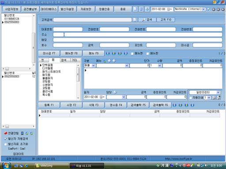226x169 pixels.
Task: Open the print copies dropdown showing 1
Action: coord(209,98)
